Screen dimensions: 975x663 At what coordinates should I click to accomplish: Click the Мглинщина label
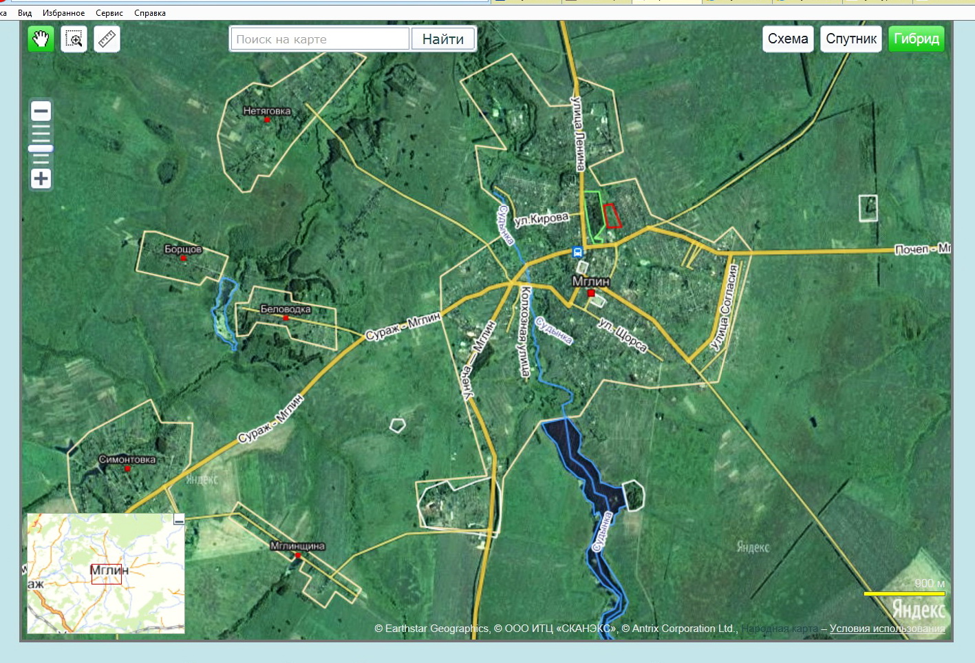coord(297,546)
